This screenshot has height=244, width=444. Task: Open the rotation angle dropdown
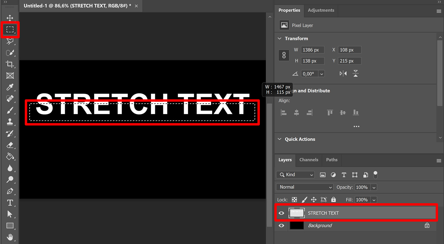pyautogui.click(x=321, y=74)
